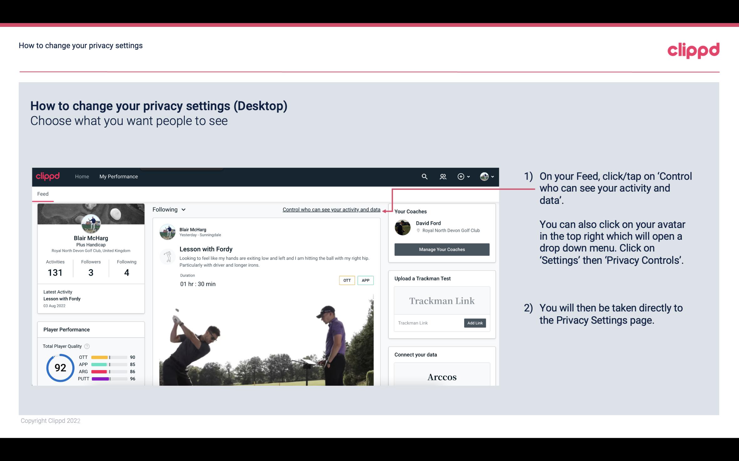Click the Trackman Link input field

click(x=429, y=322)
